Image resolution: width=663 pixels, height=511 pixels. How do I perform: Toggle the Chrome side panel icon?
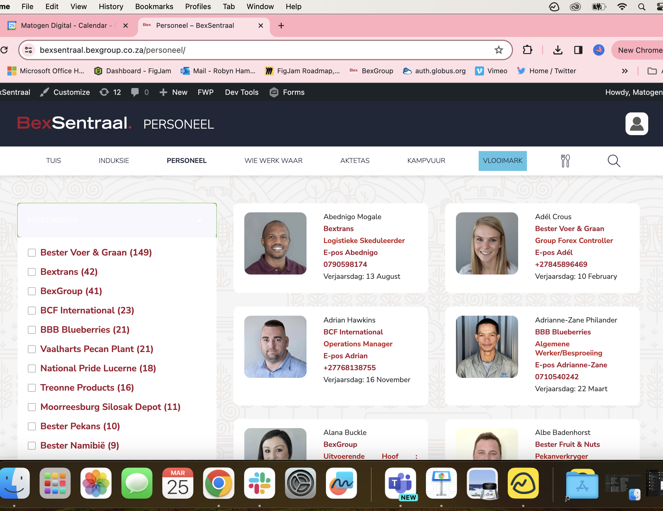(x=578, y=50)
